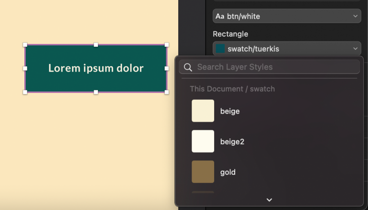
Task: Click the left-middle resize handle of the button
Action: (x=25, y=68)
